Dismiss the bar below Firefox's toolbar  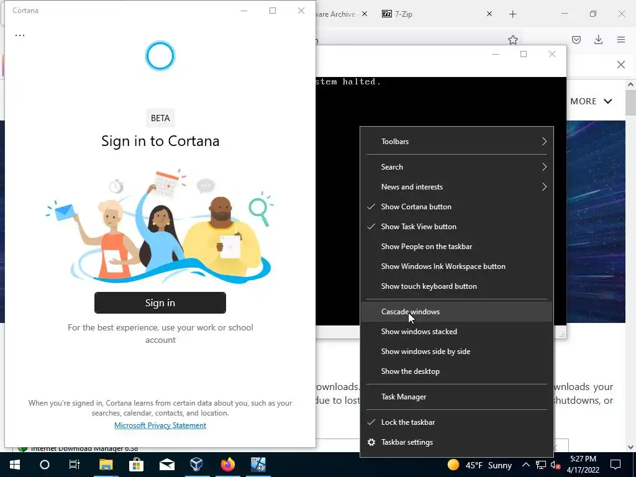621,65
